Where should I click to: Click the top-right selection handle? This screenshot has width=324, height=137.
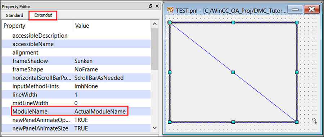pos(297,22)
